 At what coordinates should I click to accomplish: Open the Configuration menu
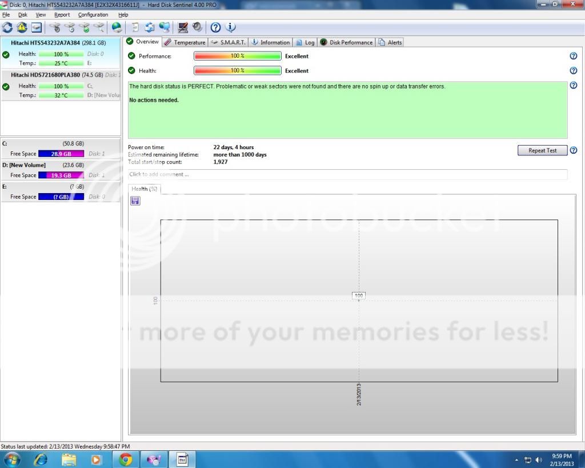click(x=93, y=15)
